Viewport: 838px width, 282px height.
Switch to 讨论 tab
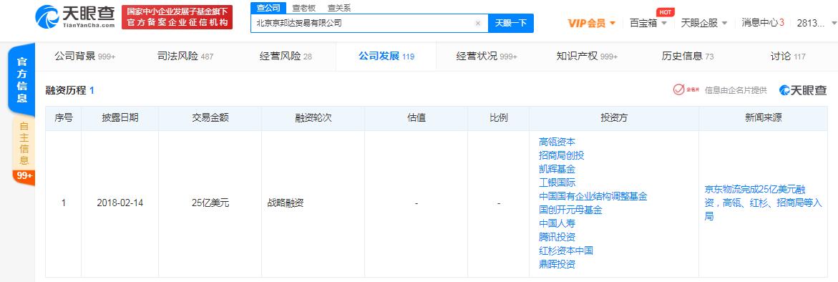(x=788, y=56)
